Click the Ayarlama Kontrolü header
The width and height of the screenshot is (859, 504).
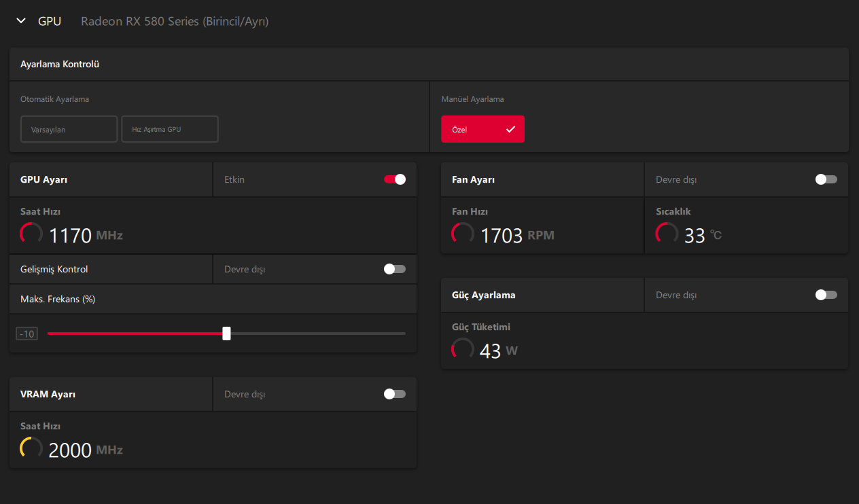coord(60,65)
